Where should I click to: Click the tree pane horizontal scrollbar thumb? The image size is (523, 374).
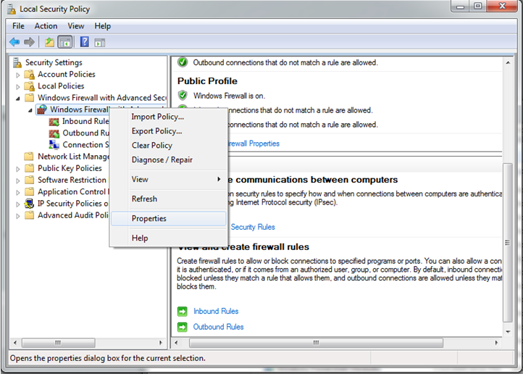(59, 343)
